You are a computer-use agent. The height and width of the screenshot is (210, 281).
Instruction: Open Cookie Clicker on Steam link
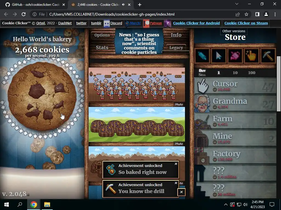pos(246,23)
